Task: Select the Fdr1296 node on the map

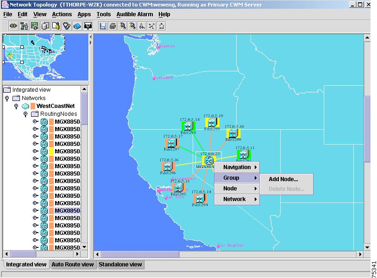Action: [x=168, y=166]
